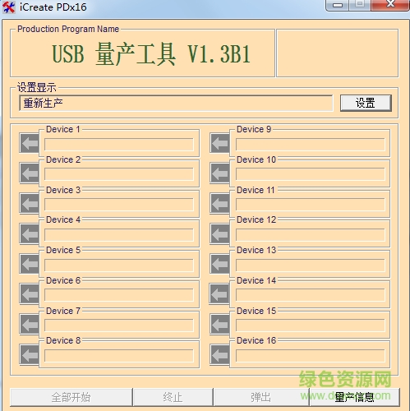The image size is (410, 411).
Task: Click the arrow icon beside Device 10
Action: (x=219, y=173)
